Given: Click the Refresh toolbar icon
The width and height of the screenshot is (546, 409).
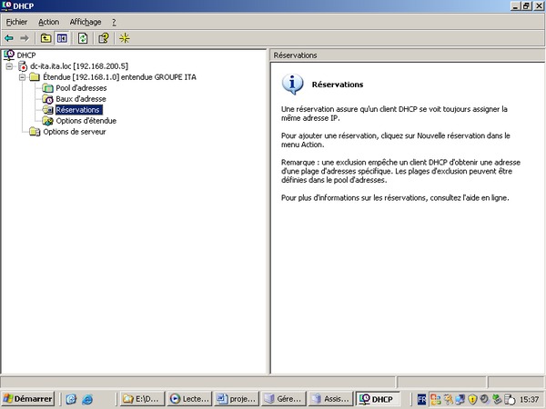Looking at the screenshot, I should [82, 38].
